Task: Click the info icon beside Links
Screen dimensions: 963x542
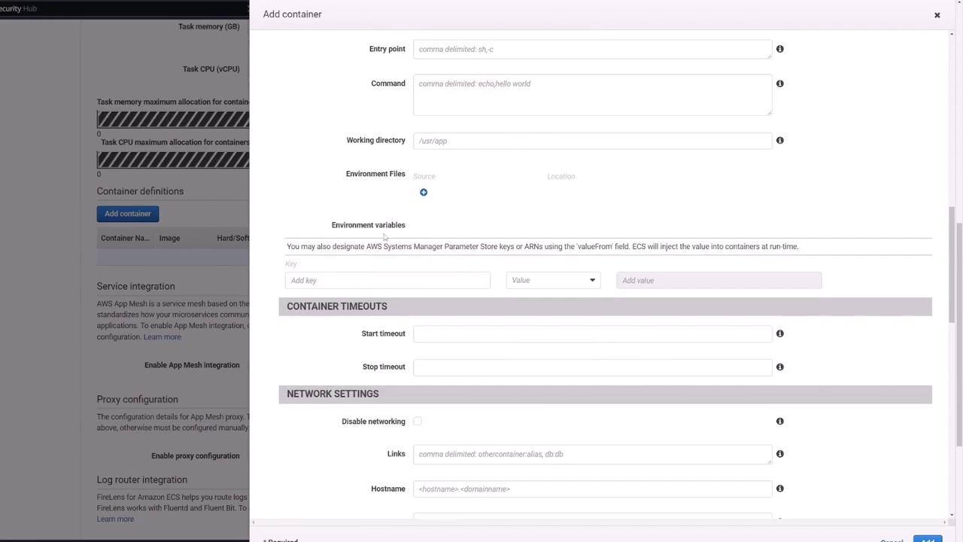Action: click(x=779, y=454)
